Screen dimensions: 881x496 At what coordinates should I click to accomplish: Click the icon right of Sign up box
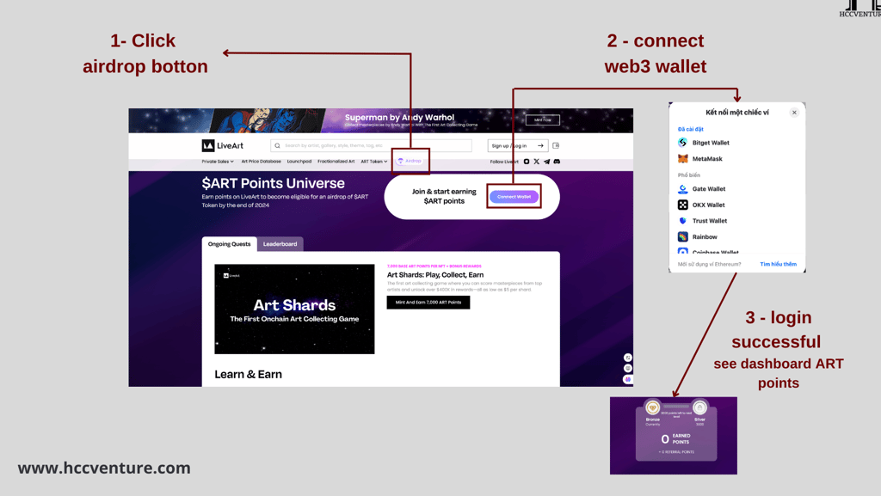pos(556,146)
